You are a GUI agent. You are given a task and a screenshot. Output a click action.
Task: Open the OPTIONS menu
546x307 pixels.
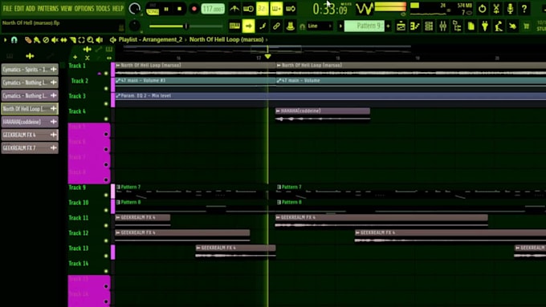(84, 8)
